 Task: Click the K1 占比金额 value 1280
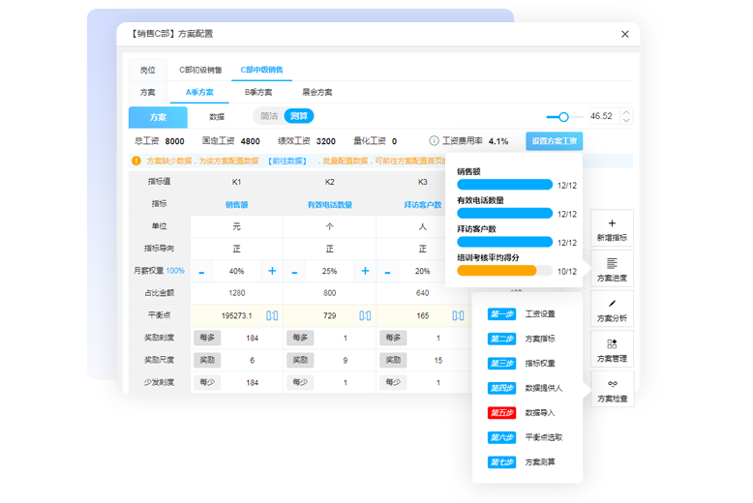pyautogui.click(x=237, y=293)
